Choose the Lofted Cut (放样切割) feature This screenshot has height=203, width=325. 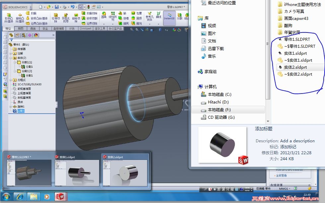[x=89, y=18]
